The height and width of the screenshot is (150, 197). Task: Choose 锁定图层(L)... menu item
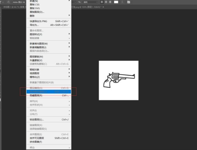point(49,120)
